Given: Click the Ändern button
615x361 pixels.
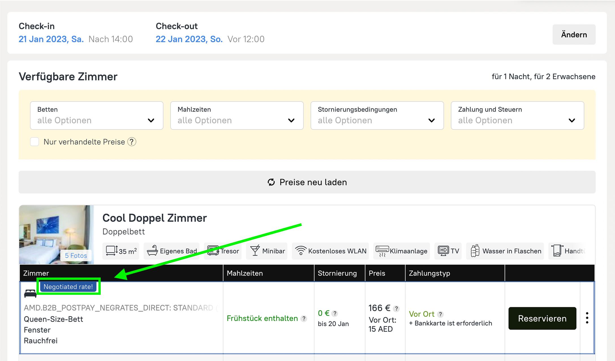Looking at the screenshot, I should 574,35.
